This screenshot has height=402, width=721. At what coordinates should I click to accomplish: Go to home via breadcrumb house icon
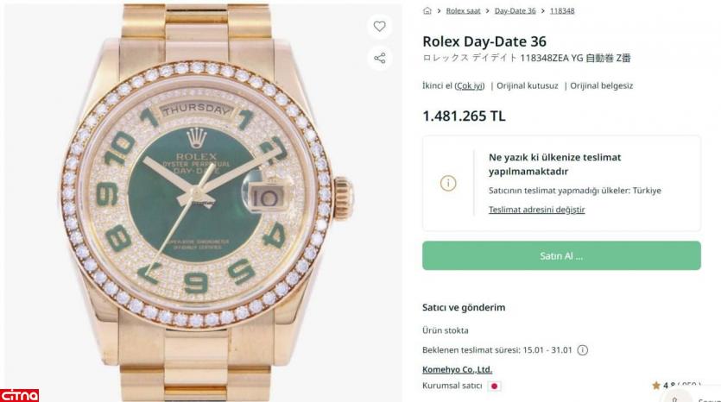point(427,11)
